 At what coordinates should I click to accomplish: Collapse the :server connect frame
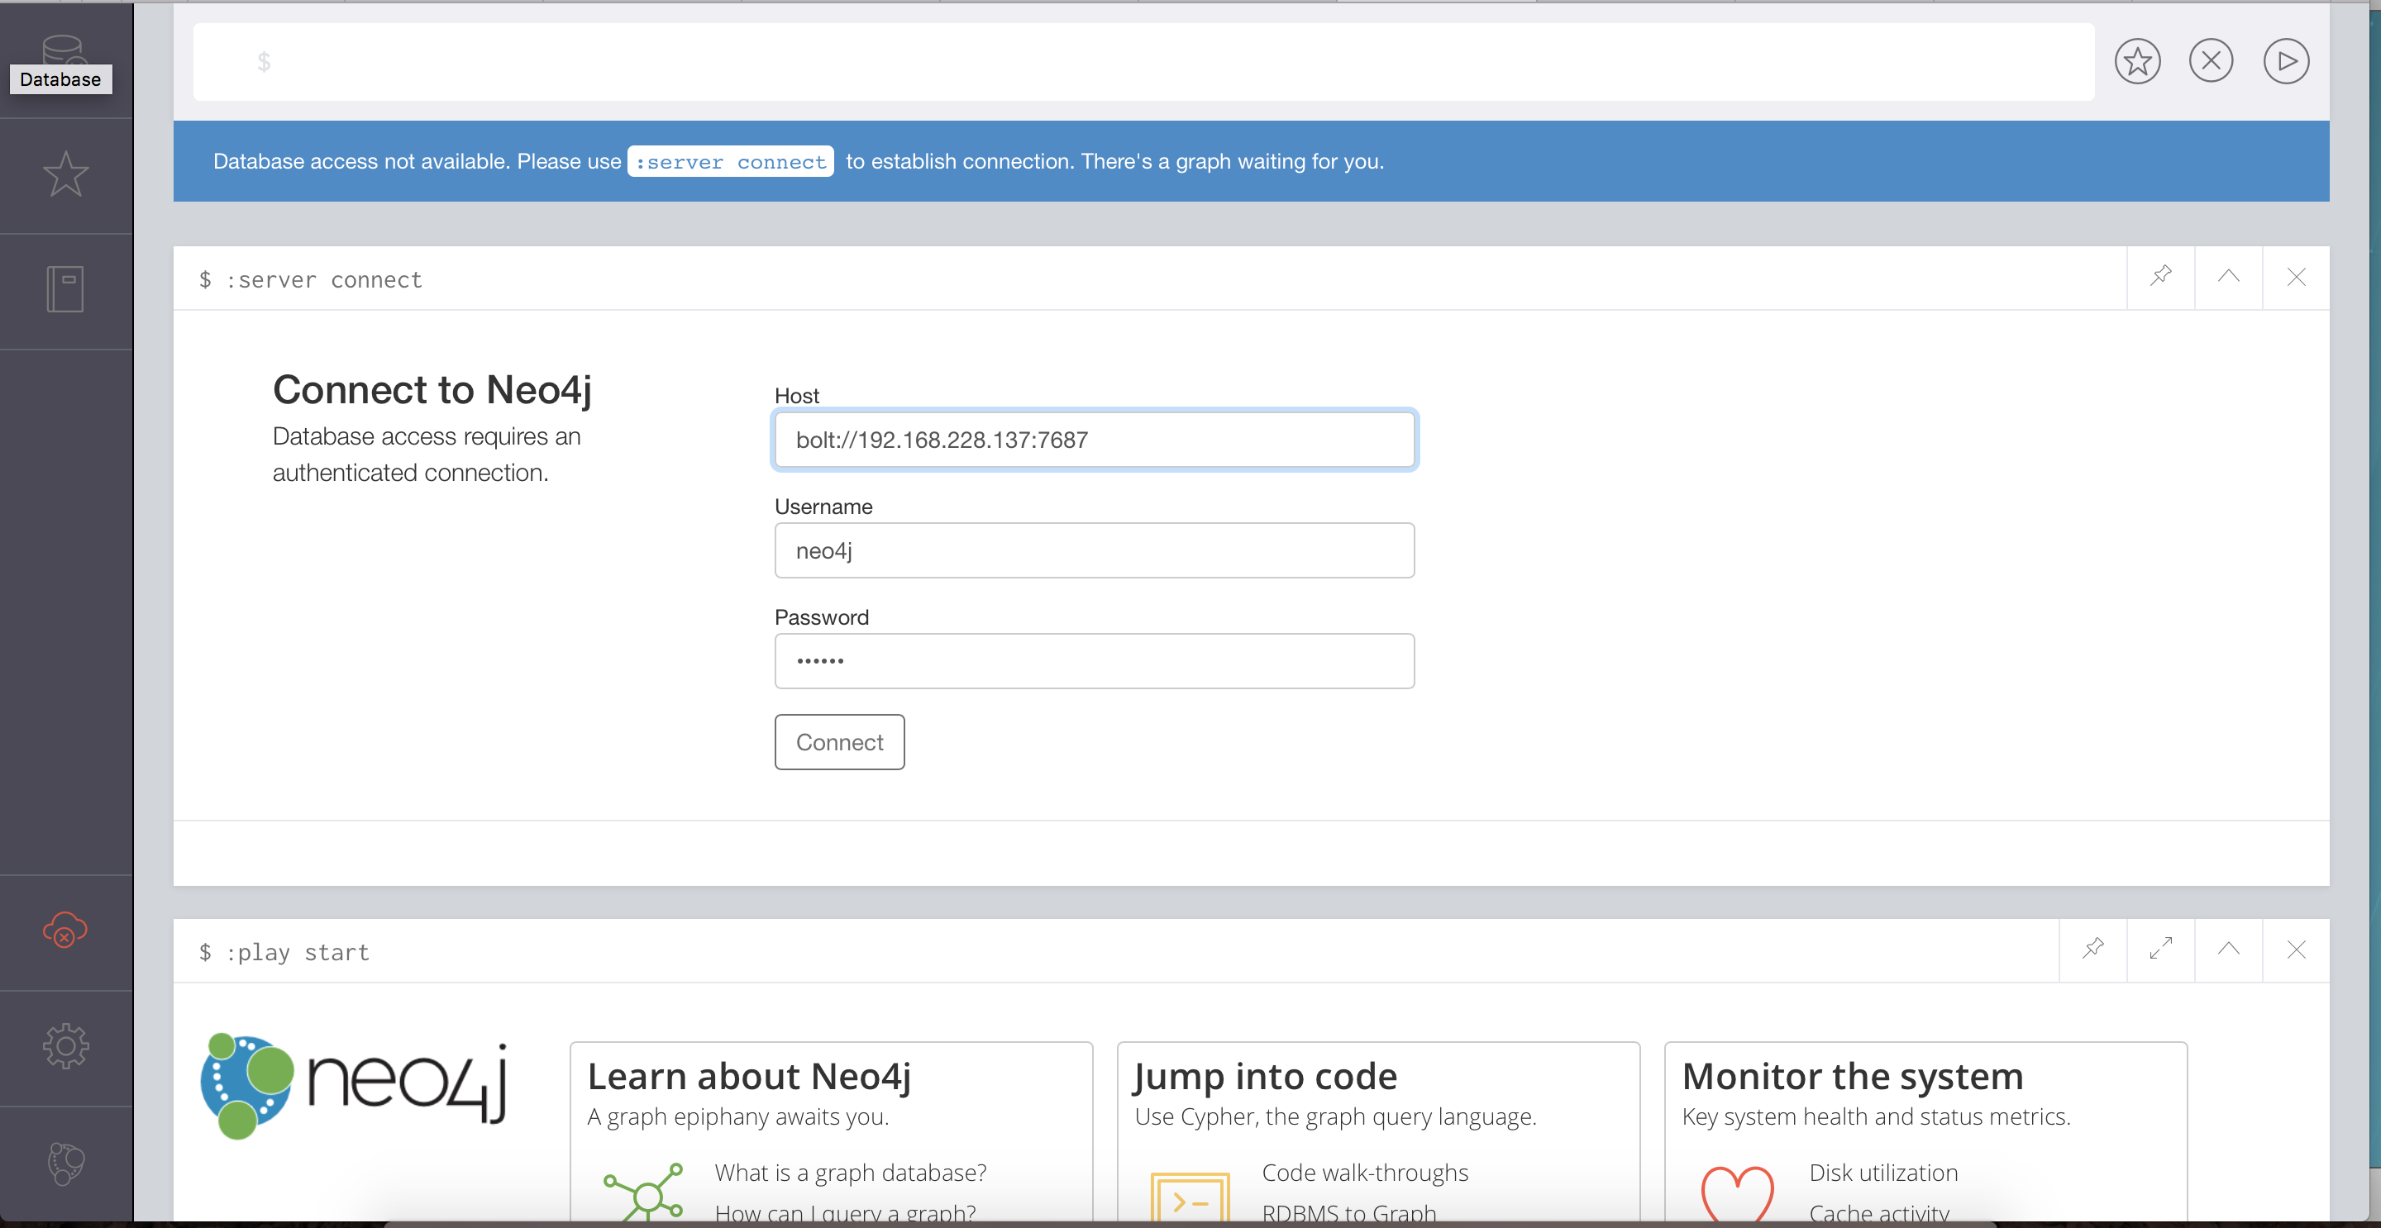click(x=2229, y=276)
